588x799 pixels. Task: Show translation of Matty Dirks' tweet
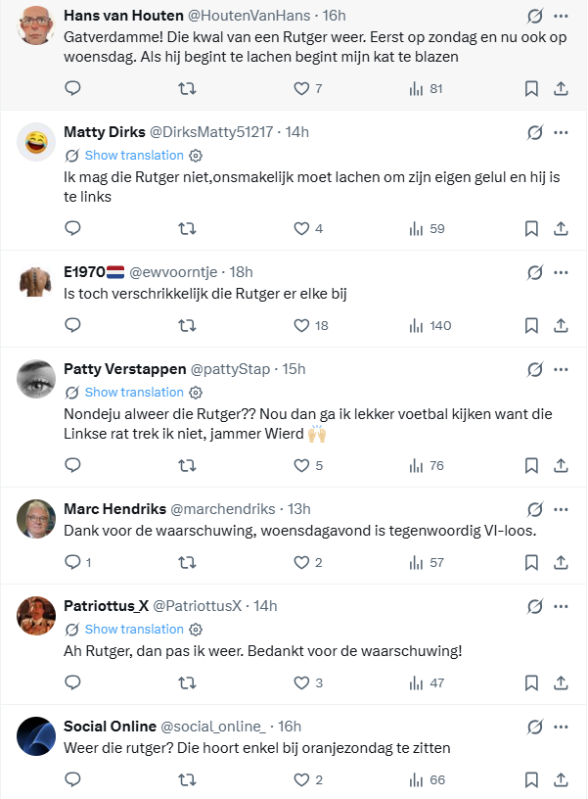134,155
